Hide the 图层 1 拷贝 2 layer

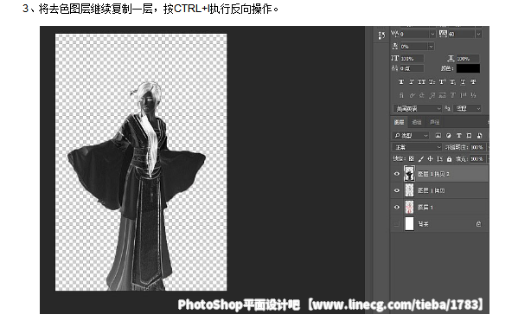point(397,174)
